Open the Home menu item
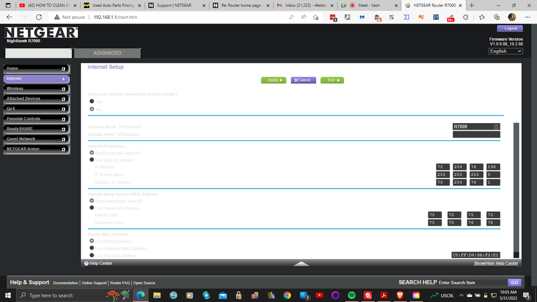Viewport: 537px width, 302px height. click(x=37, y=69)
